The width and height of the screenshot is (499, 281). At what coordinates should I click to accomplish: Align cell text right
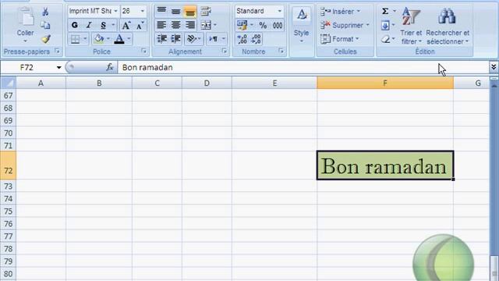tap(190, 25)
